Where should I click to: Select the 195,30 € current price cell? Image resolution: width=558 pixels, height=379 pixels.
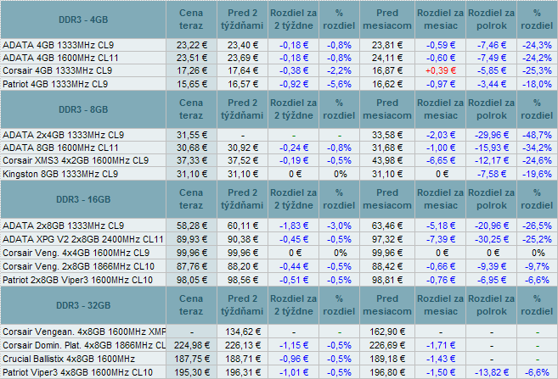(x=191, y=372)
